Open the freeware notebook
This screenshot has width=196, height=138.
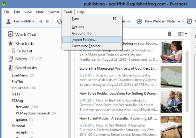tap(27, 107)
